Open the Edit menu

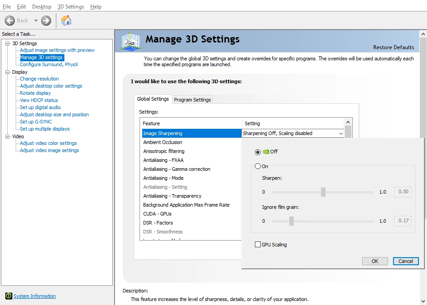tap(21, 7)
